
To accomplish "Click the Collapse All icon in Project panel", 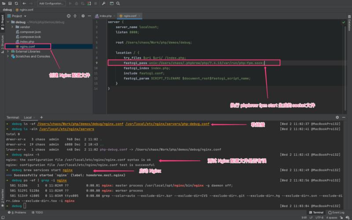I will [x=75, y=16].
